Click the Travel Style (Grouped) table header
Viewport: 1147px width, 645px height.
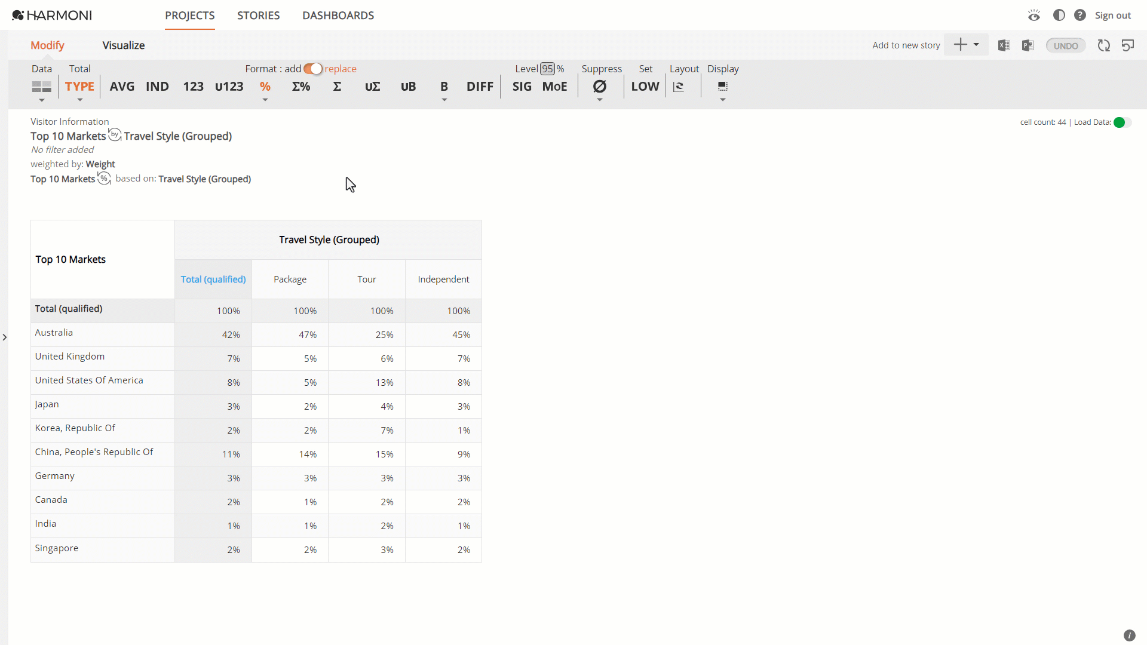pyautogui.click(x=329, y=239)
